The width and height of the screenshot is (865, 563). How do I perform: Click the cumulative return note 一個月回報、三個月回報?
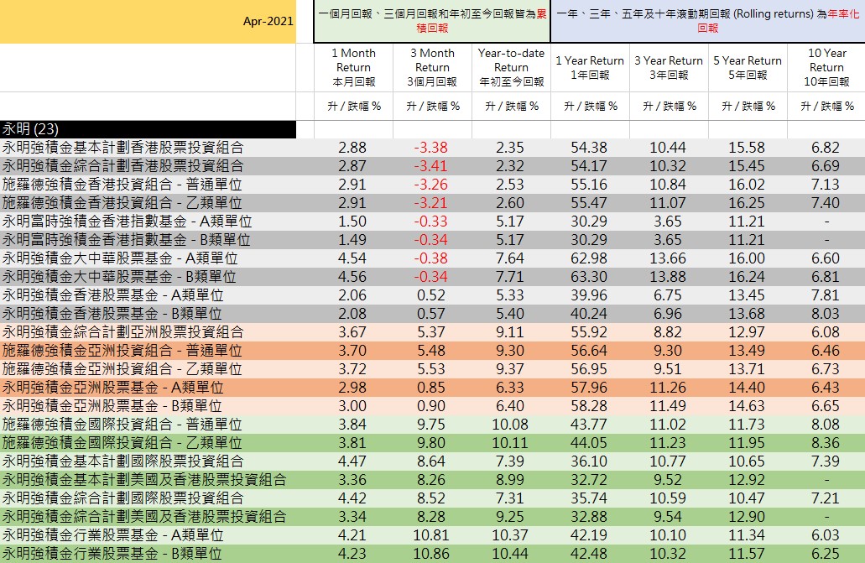click(433, 21)
